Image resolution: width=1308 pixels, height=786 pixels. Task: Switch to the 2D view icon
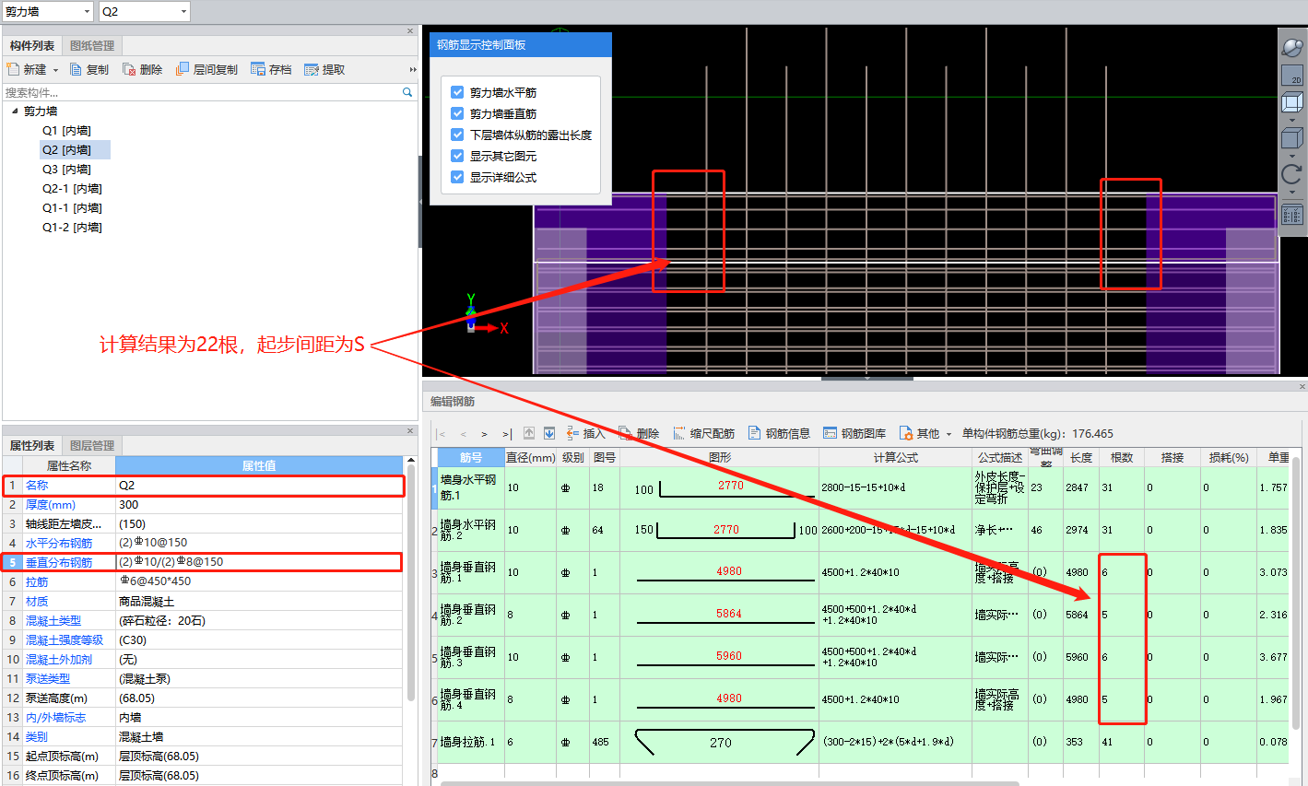[x=1292, y=75]
